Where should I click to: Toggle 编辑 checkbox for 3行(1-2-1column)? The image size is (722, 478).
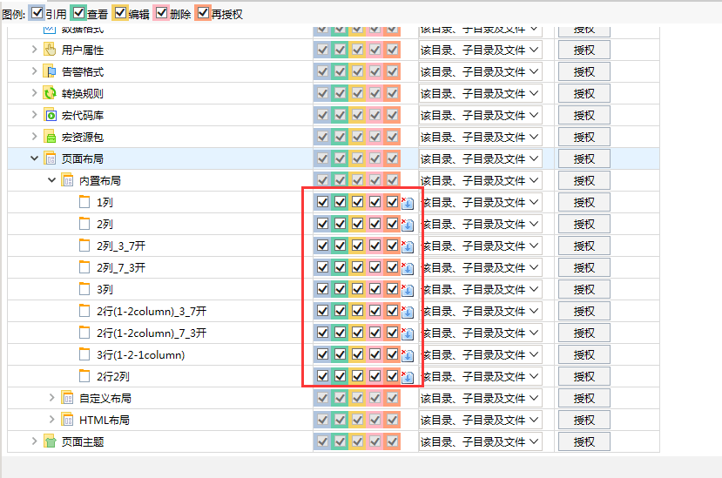[x=357, y=354]
